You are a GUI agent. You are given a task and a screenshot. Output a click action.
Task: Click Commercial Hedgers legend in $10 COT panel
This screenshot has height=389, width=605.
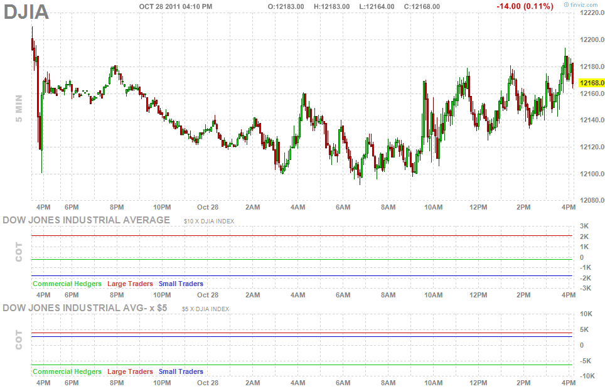tap(67, 284)
